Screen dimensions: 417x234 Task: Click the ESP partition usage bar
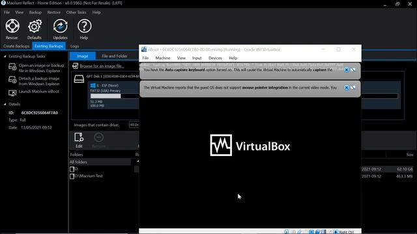115,96
